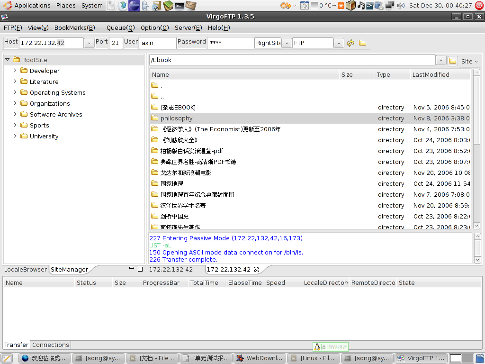Click the music note tray icon
This screenshot has width=485, height=364.
[x=361, y=6]
